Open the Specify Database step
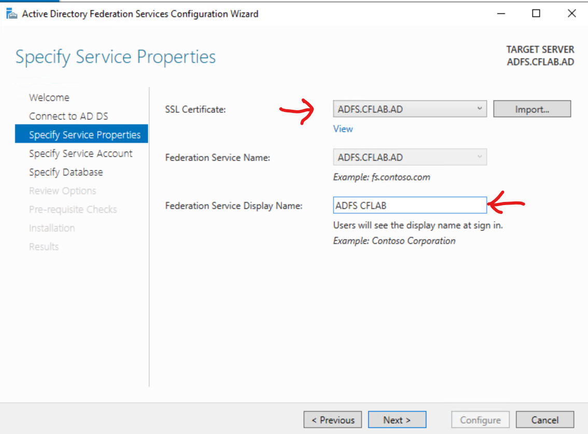Screen dimensions: 588x434 pyautogui.click(x=66, y=172)
